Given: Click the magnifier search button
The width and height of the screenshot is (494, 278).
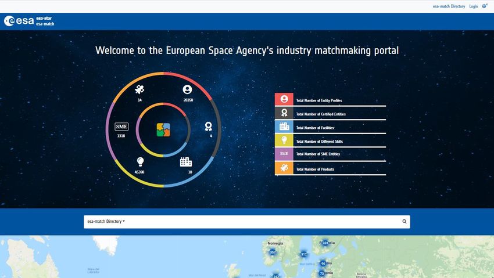Looking at the screenshot, I should coord(404,222).
